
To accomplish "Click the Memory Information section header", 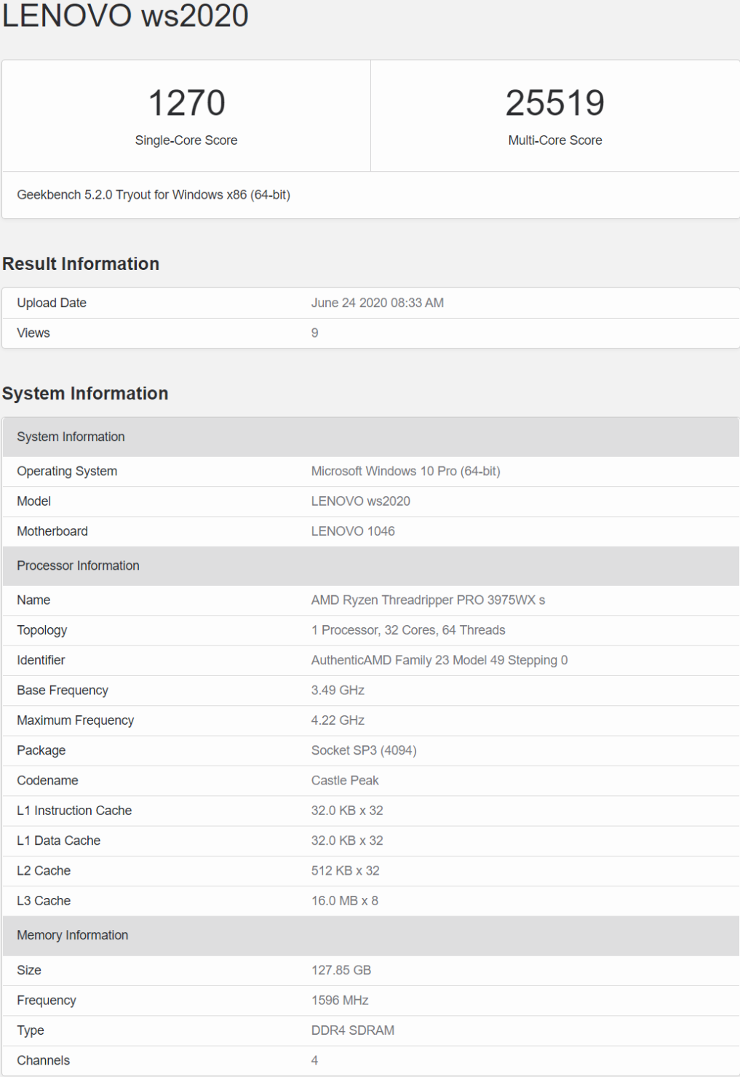I will (x=72, y=936).
